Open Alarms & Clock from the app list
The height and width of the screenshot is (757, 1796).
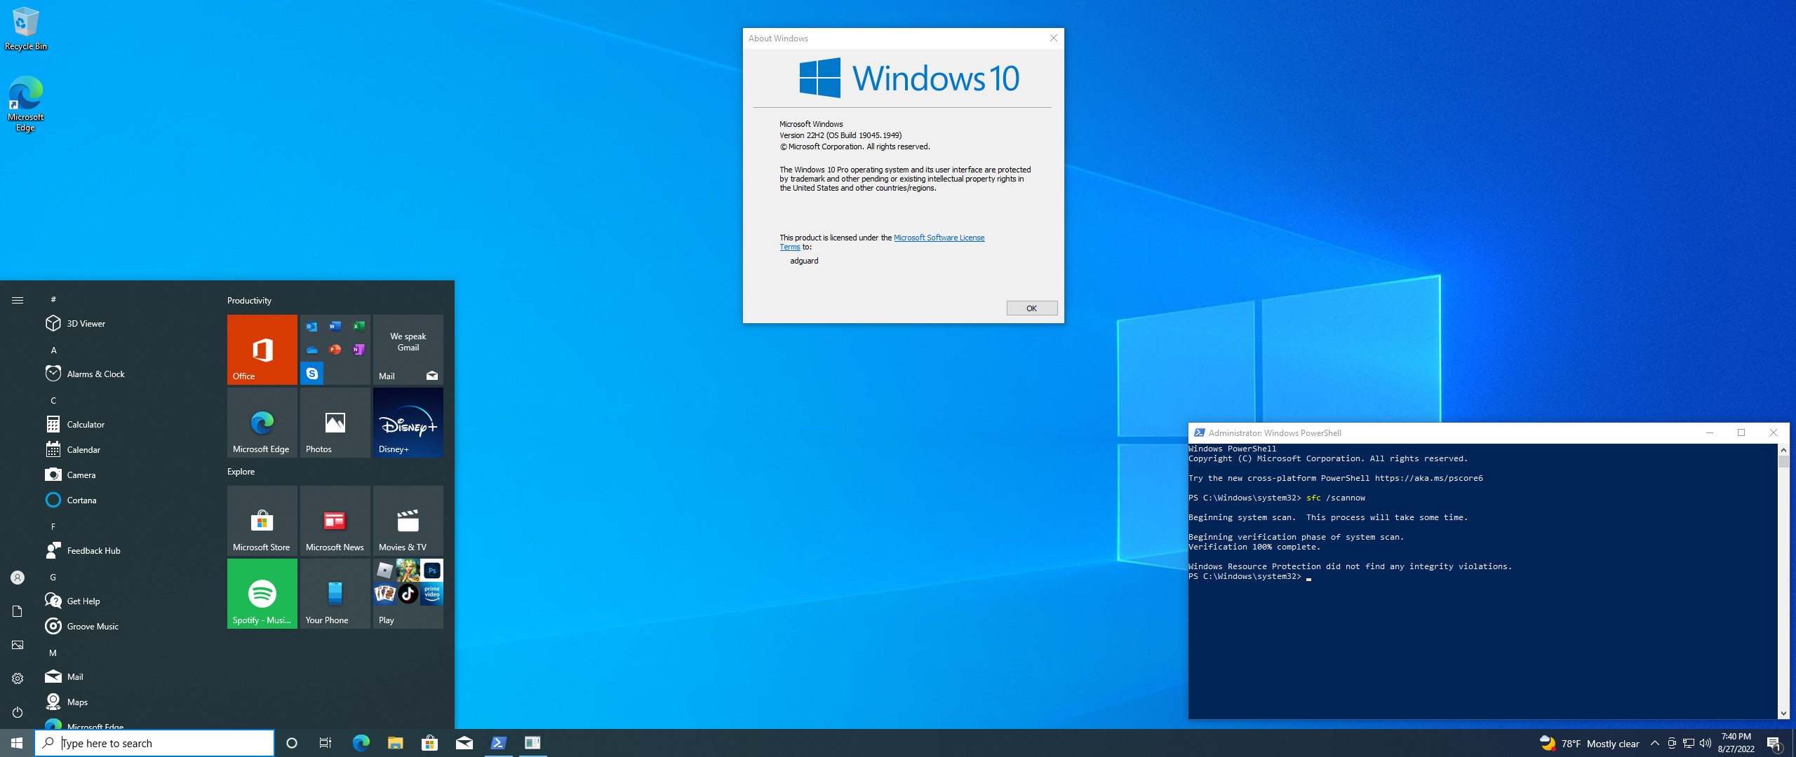tap(126, 374)
